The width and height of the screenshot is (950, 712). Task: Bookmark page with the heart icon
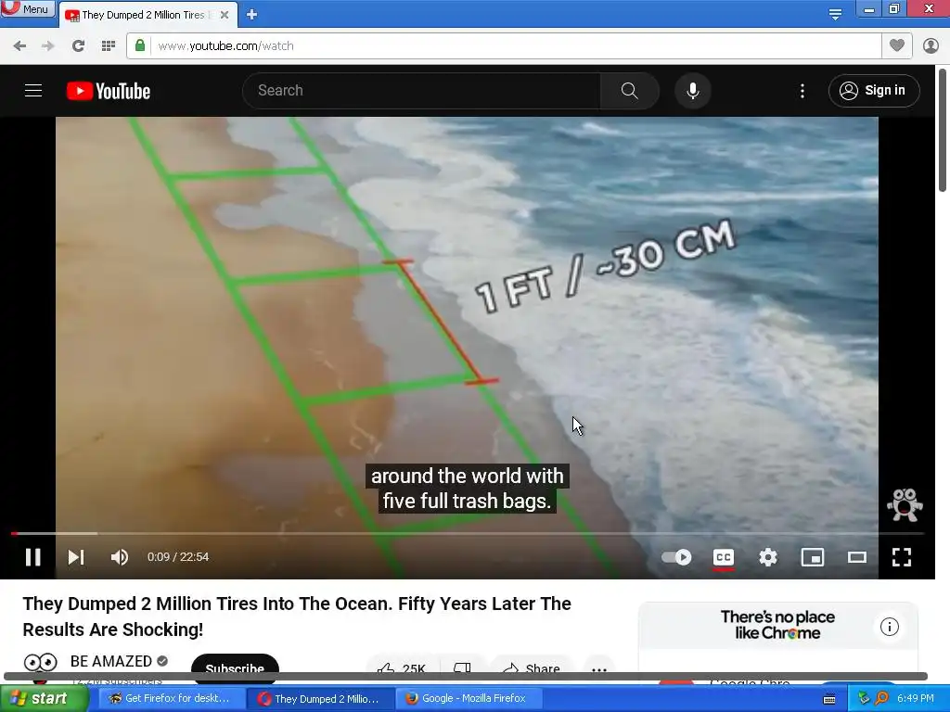coord(897,45)
